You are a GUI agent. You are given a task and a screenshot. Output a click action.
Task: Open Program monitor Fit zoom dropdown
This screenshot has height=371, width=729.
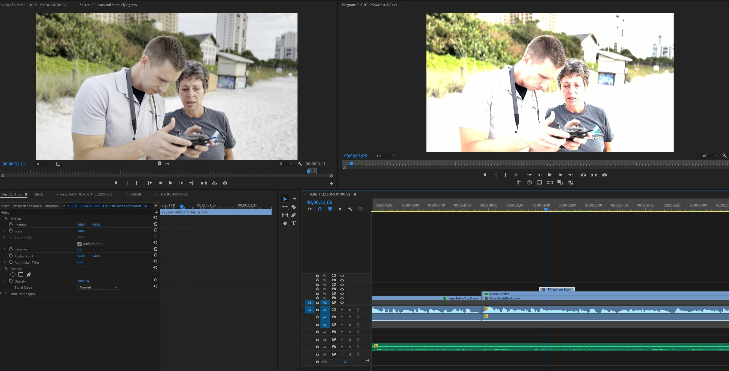click(x=384, y=156)
